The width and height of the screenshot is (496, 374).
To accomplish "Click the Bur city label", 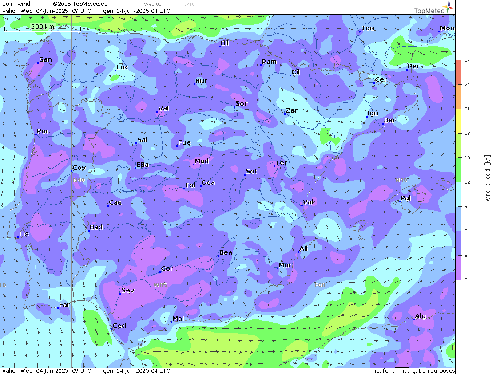I will (x=201, y=81).
